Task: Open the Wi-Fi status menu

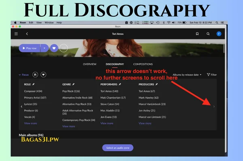Action: pyautogui.click(x=168, y=23)
